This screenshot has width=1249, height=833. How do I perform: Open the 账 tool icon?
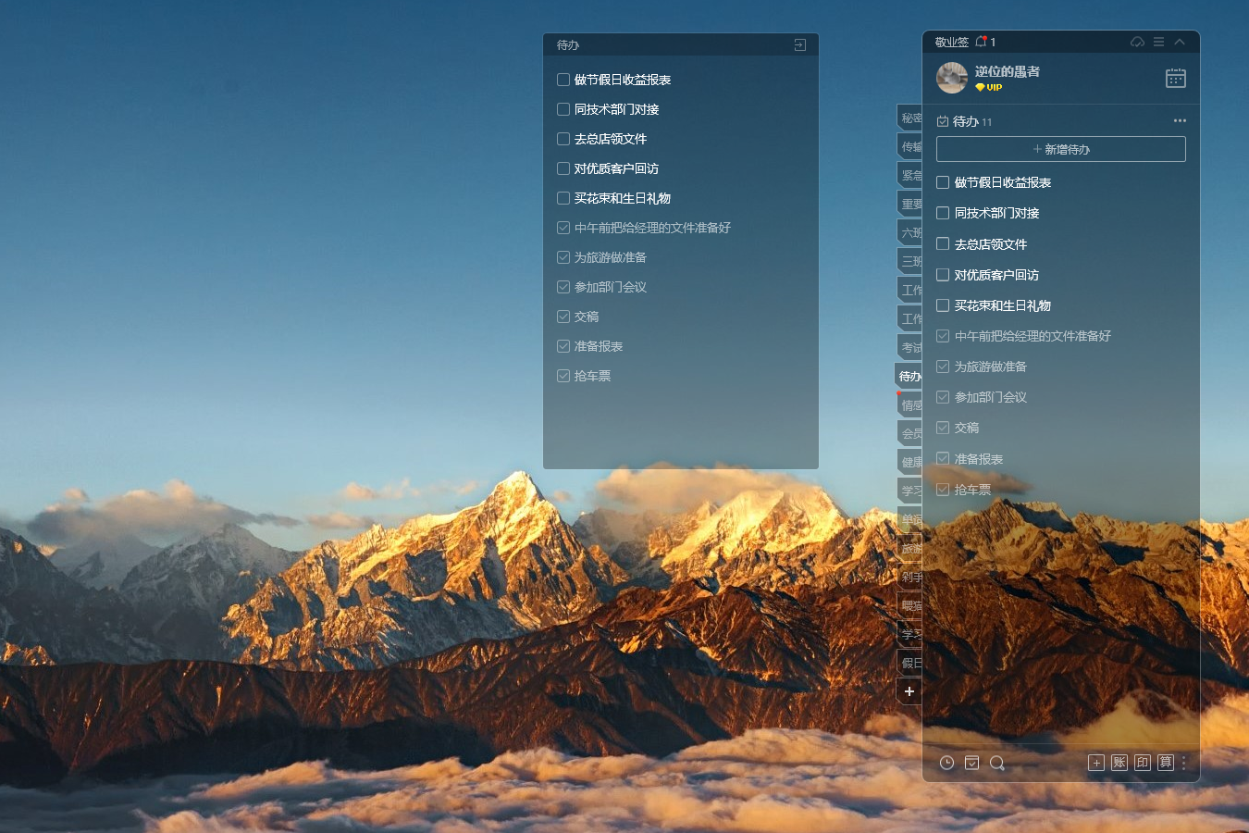click(x=1119, y=763)
